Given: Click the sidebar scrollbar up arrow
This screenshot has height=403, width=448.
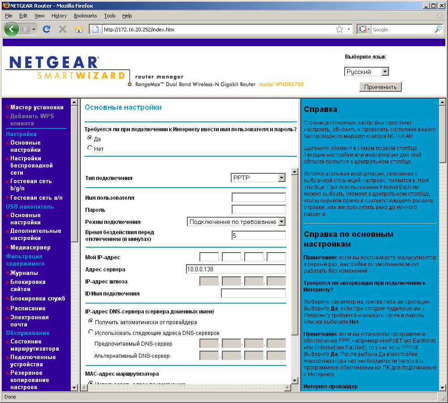Looking at the screenshot, I should [x=74, y=102].
